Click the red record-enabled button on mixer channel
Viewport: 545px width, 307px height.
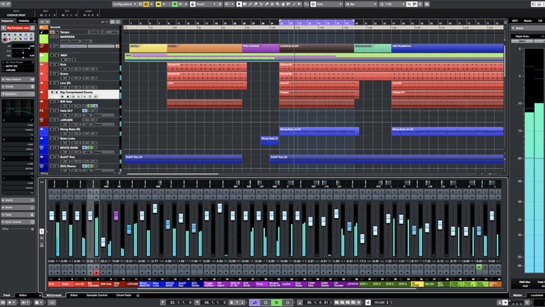click(96, 273)
